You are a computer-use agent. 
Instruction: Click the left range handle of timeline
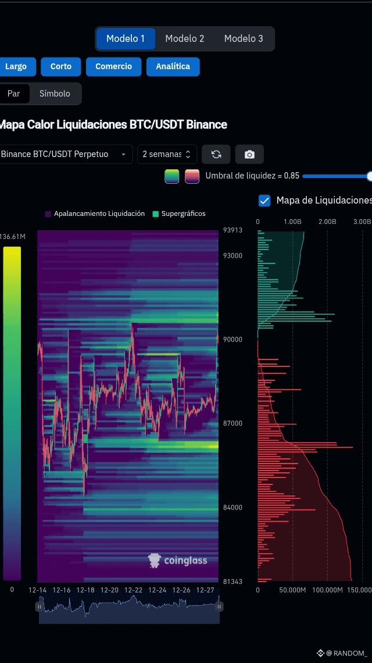pyautogui.click(x=40, y=607)
